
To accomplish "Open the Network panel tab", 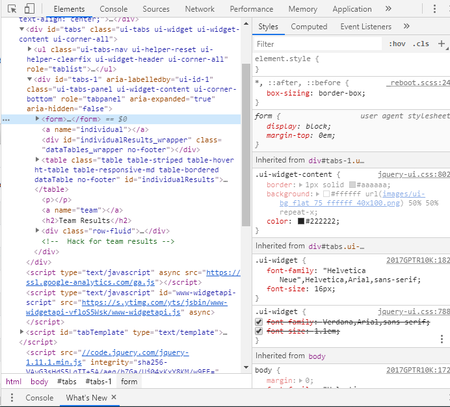I will (200, 9).
